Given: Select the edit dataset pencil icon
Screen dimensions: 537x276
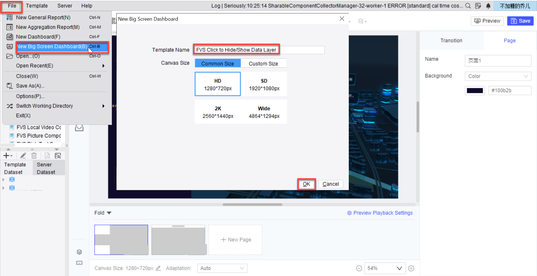Looking at the screenshot, I should click(23, 156).
